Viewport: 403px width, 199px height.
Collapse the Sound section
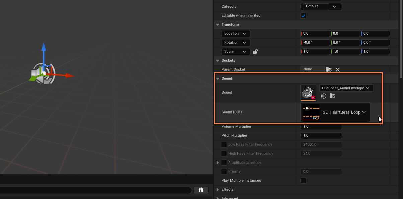(218, 79)
